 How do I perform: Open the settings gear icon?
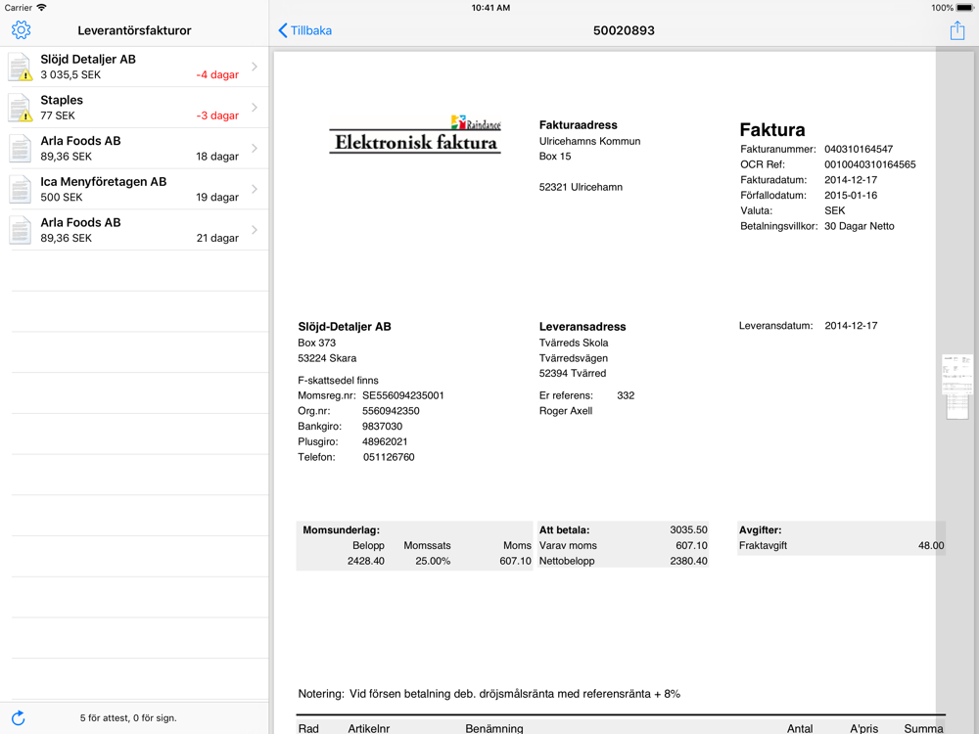(21, 30)
